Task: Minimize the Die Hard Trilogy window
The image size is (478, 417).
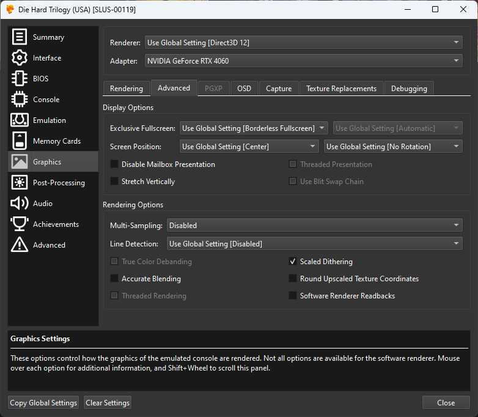Action: coord(408,9)
